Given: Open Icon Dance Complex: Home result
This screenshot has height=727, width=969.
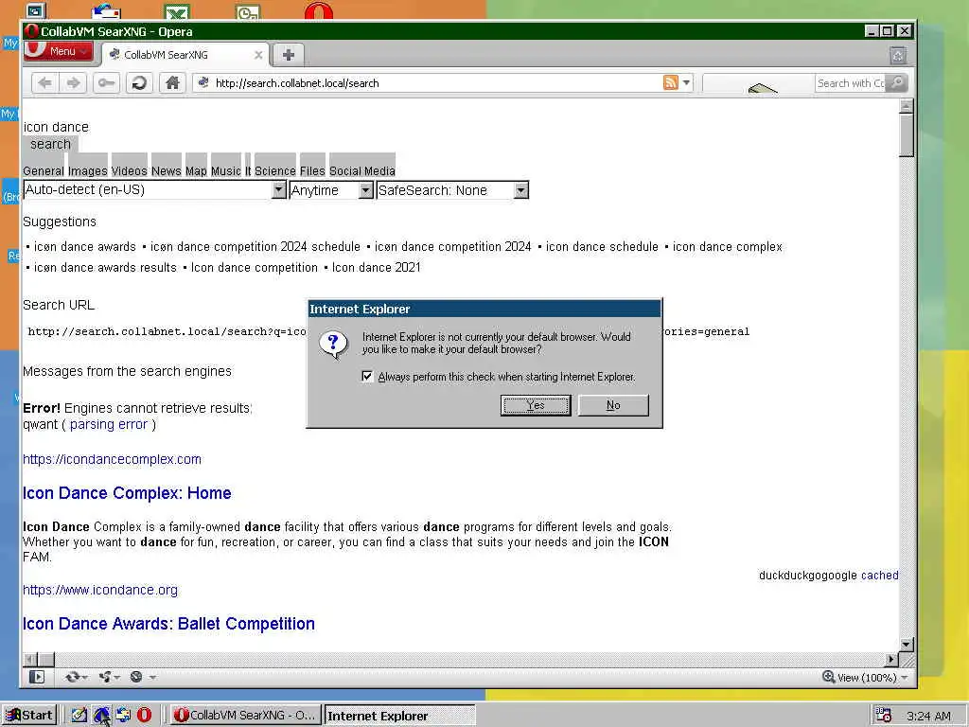Looking at the screenshot, I should coord(127,493).
